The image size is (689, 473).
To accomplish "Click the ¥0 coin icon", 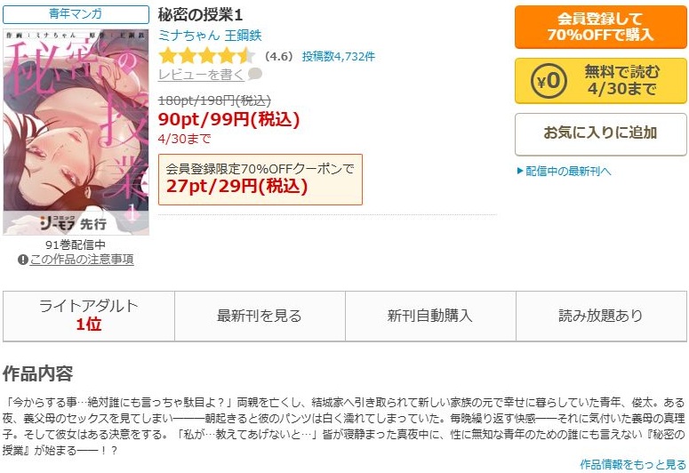I will (x=549, y=81).
